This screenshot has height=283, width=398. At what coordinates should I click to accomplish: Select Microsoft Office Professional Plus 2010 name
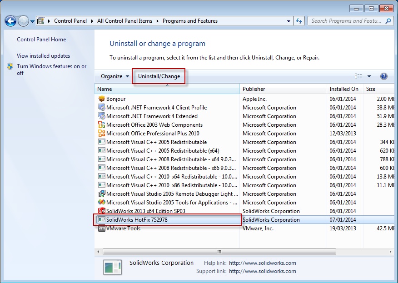[x=153, y=134]
